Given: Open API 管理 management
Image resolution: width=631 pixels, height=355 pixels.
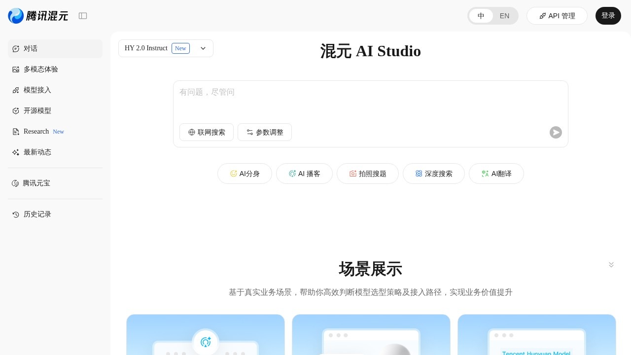Looking at the screenshot, I should tap(557, 16).
